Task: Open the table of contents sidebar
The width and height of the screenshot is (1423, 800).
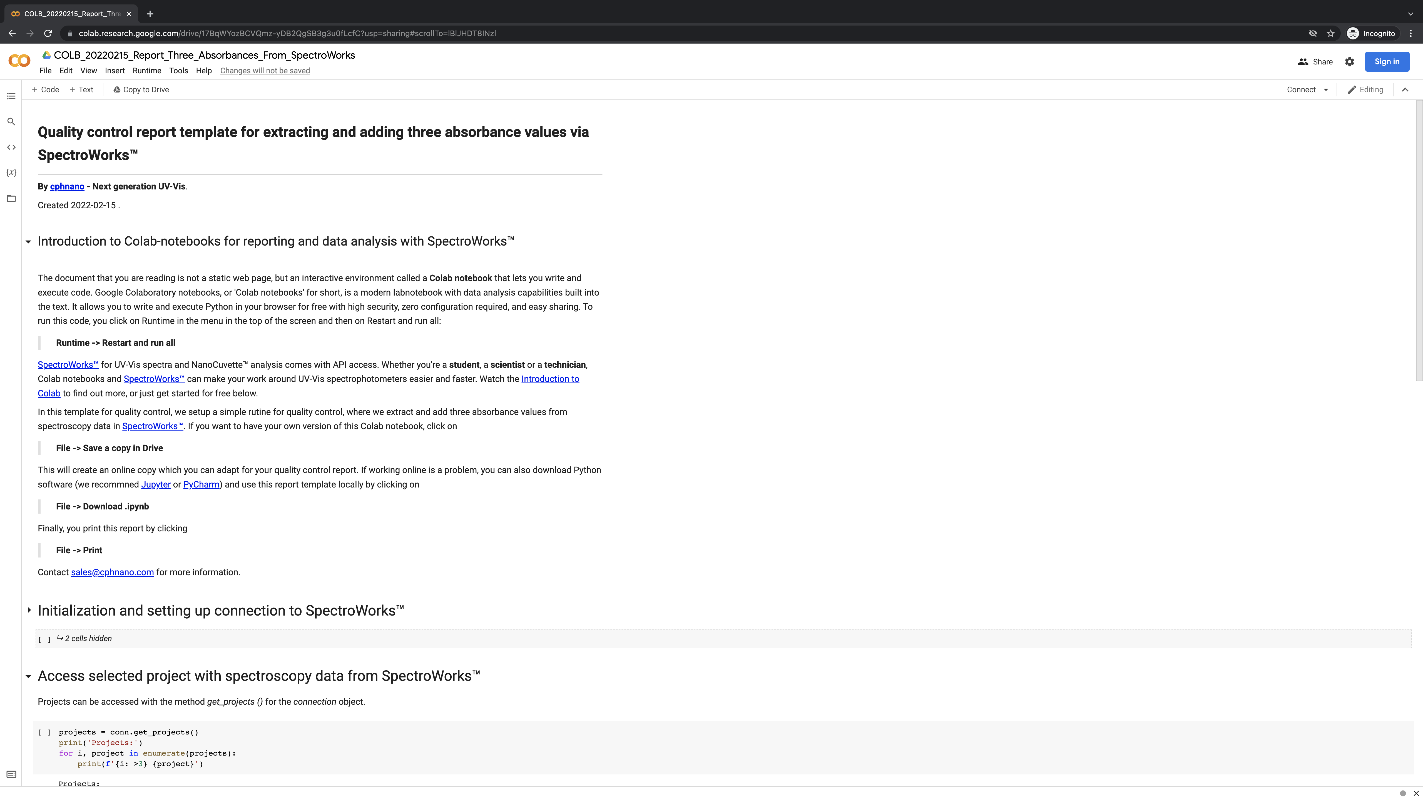Action: pos(11,96)
